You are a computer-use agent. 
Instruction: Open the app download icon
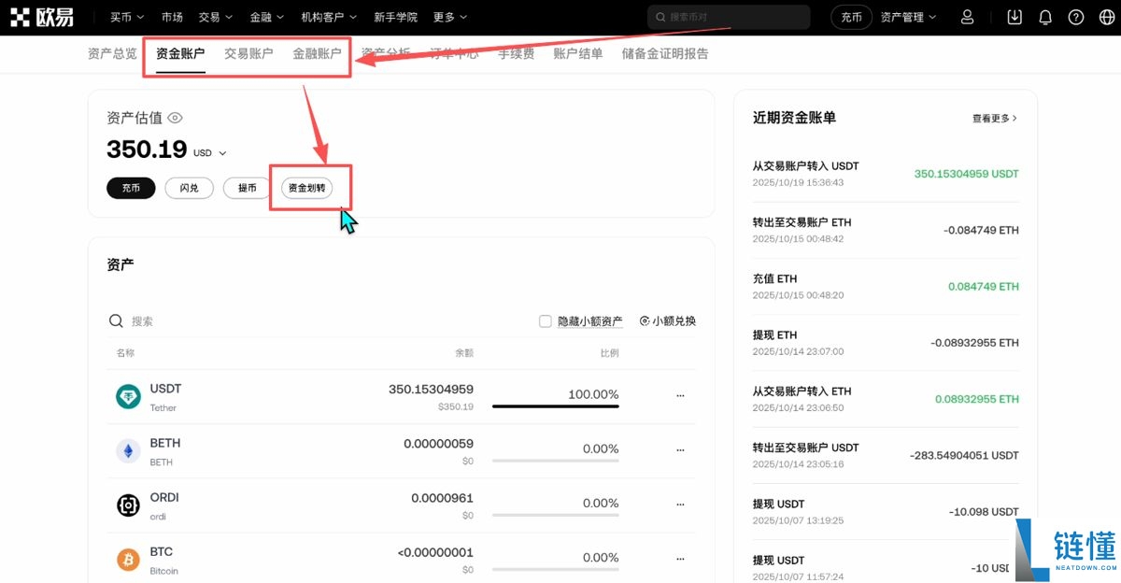[x=1014, y=16]
